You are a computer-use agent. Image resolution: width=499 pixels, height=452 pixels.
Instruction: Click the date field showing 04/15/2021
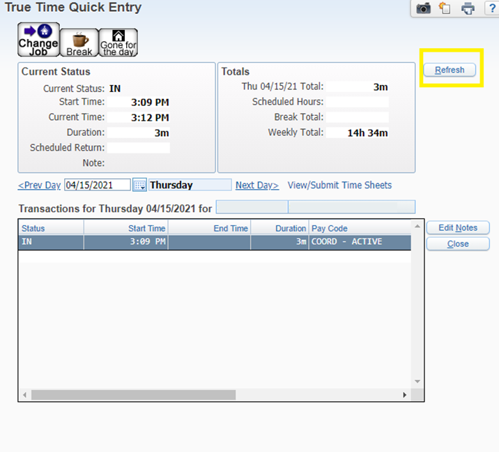click(x=98, y=185)
